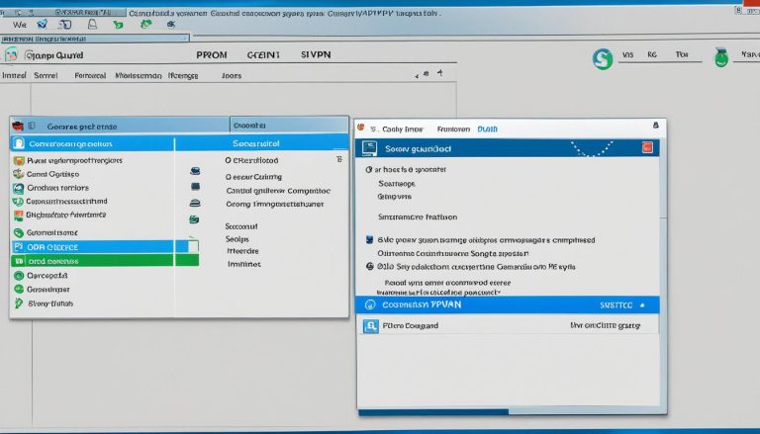Open the 'SIVPN' tab in top bar
Image resolution: width=760 pixels, height=434 pixels.
coord(317,56)
